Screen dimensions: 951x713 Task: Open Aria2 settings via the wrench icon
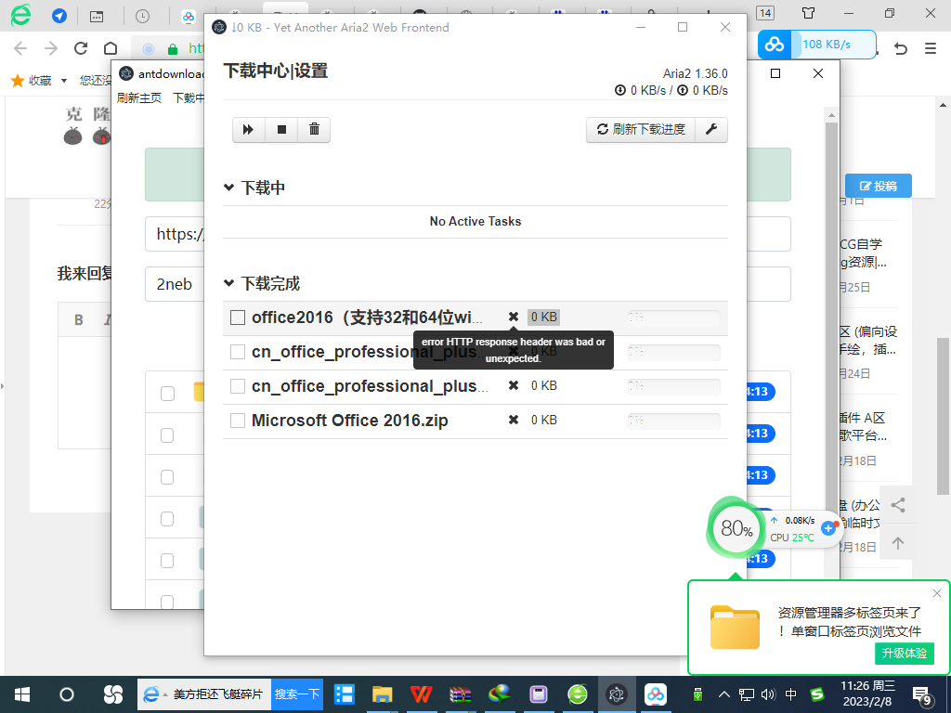pyautogui.click(x=711, y=130)
